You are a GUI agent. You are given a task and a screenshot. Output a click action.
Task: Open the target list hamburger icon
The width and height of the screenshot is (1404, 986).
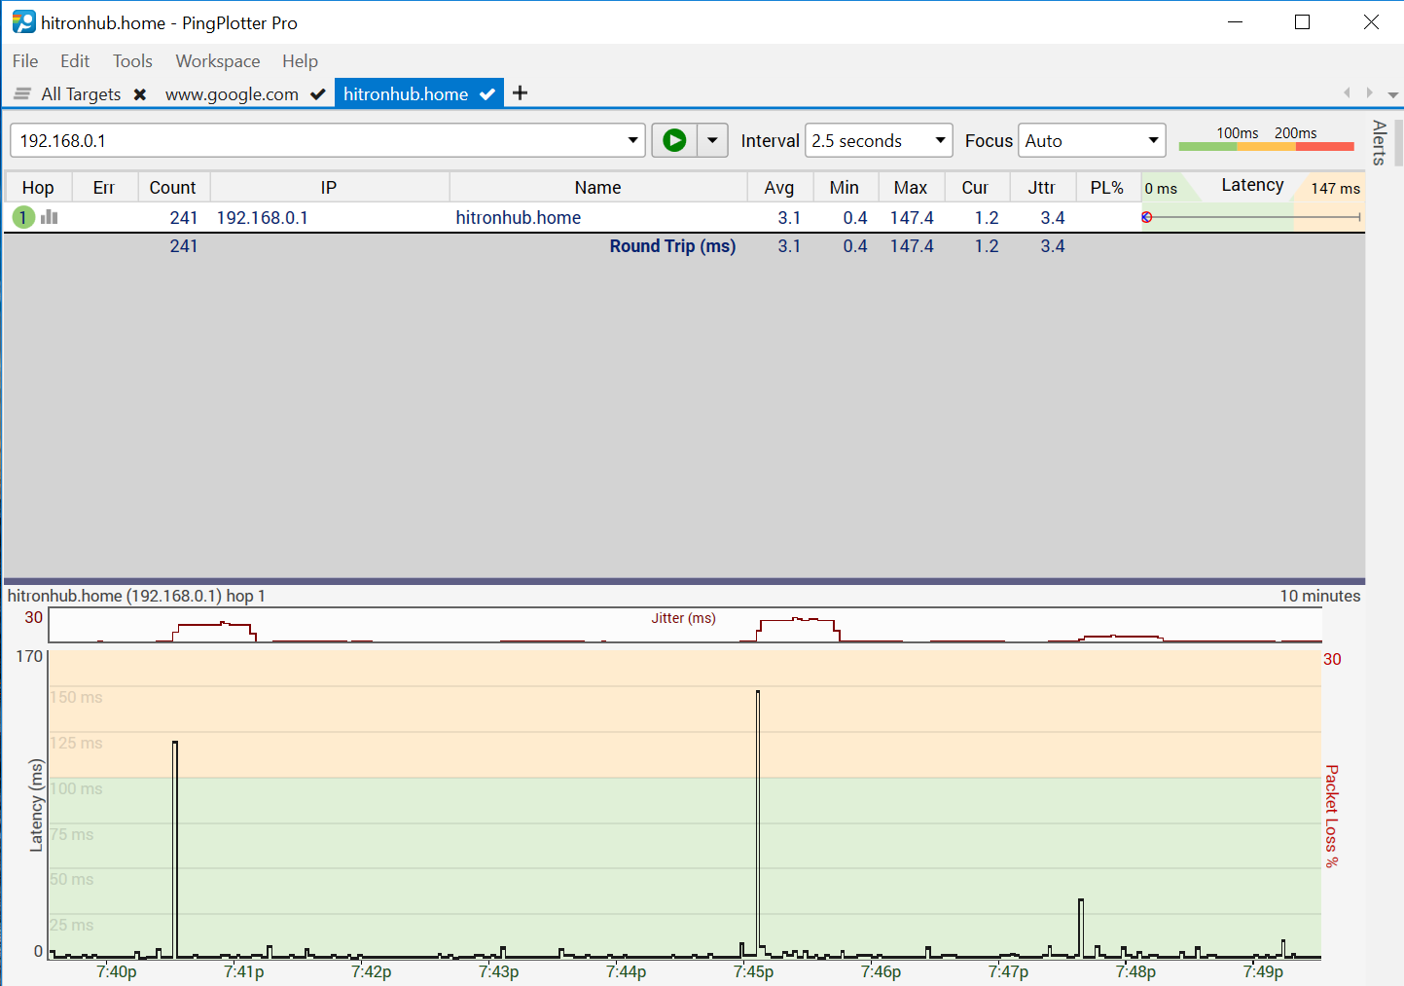pos(21,93)
